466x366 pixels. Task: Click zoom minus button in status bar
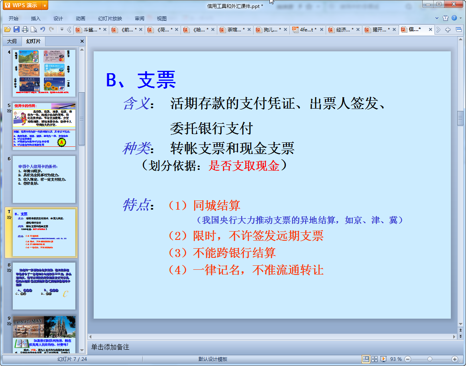coord(408,358)
